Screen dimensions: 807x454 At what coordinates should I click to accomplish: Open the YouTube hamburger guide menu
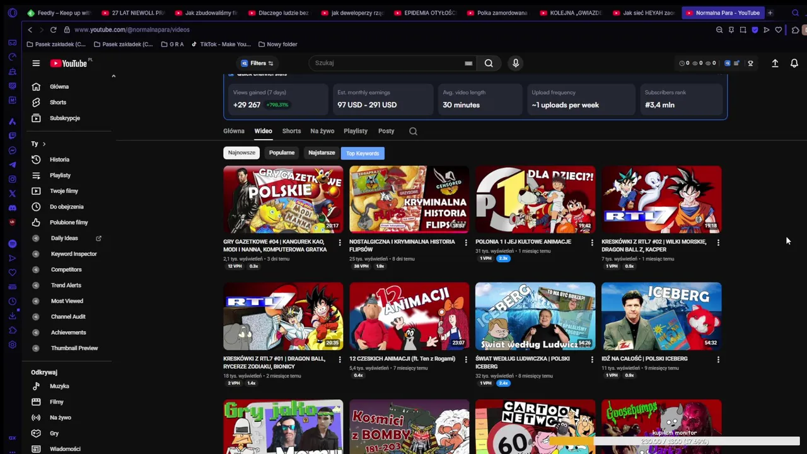click(36, 63)
